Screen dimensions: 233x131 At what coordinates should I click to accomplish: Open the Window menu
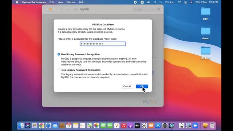click(x=71, y=2)
